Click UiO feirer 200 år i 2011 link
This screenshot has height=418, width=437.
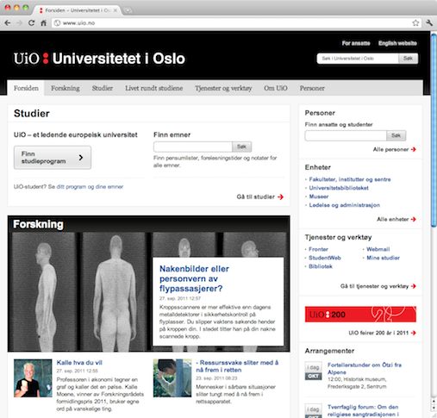[378, 333]
